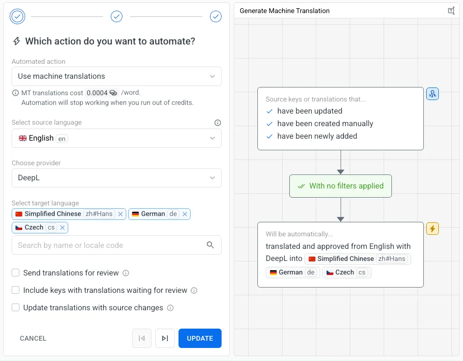This screenshot has width=463, height=361.
Task: Expand the English source language dropdown
Action: (x=116, y=138)
